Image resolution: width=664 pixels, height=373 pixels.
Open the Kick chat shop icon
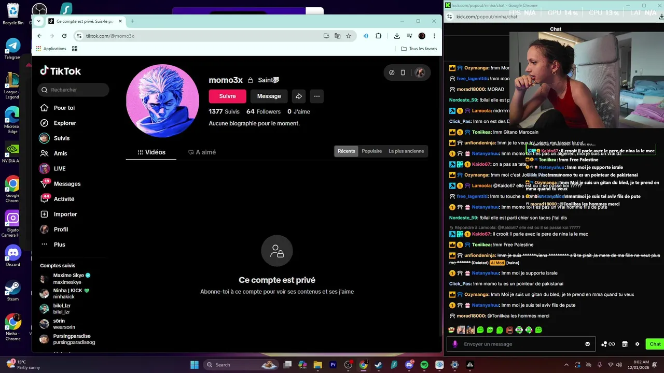click(x=625, y=344)
